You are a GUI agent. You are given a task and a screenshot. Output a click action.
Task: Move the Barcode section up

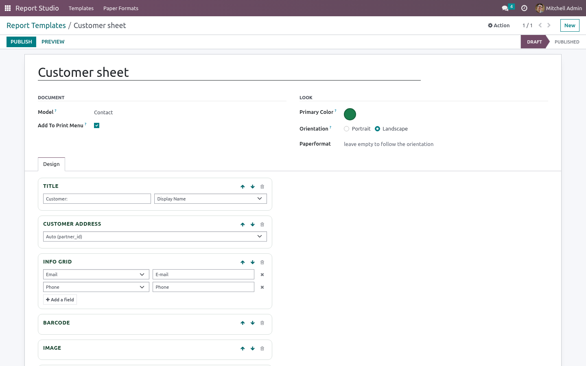(x=243, y=323)
